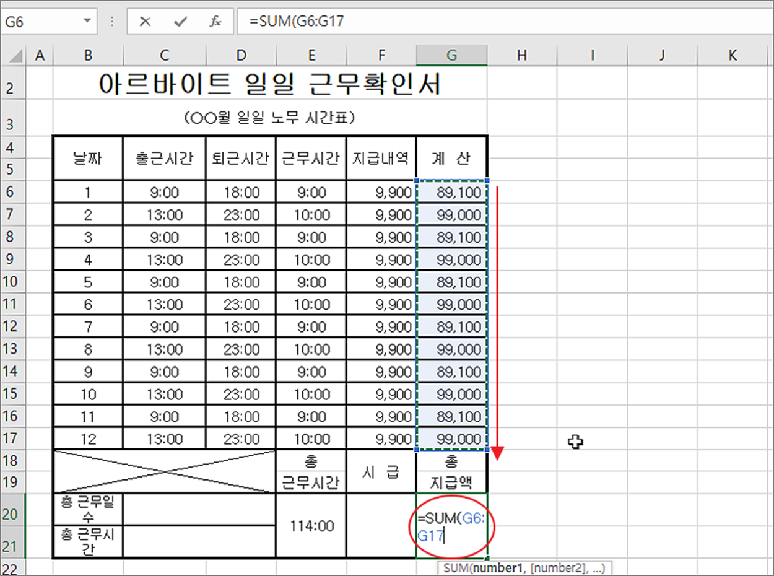774x576 pixels.
Task: Click cell G17 showing 99,000
Action: [x=451, y=439]
